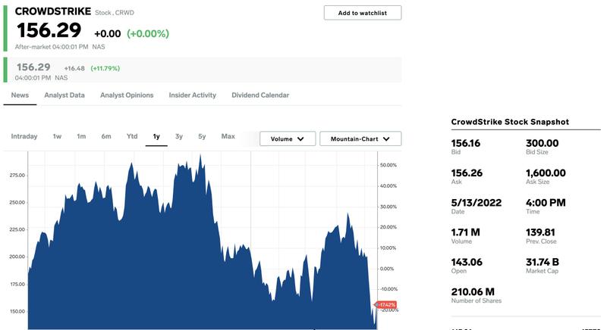Click the CROWDSTRIKE stock title
The image size is (607, 330).
click(x=53, y=11)
